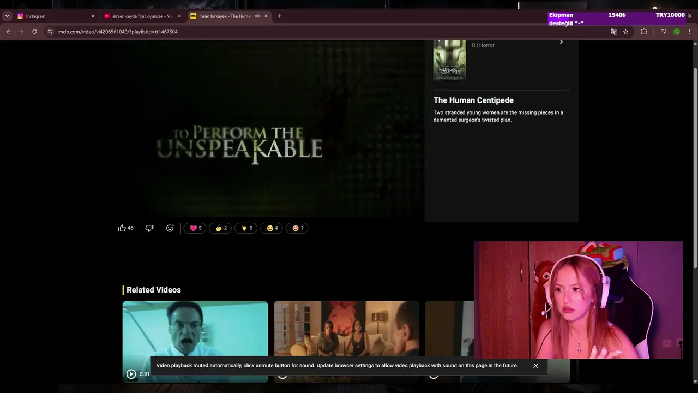Image resolution: width=698 pixels, height=393 pixels.
Task: Focus the address bar with imdb.com URL
Action: point(327,32)
